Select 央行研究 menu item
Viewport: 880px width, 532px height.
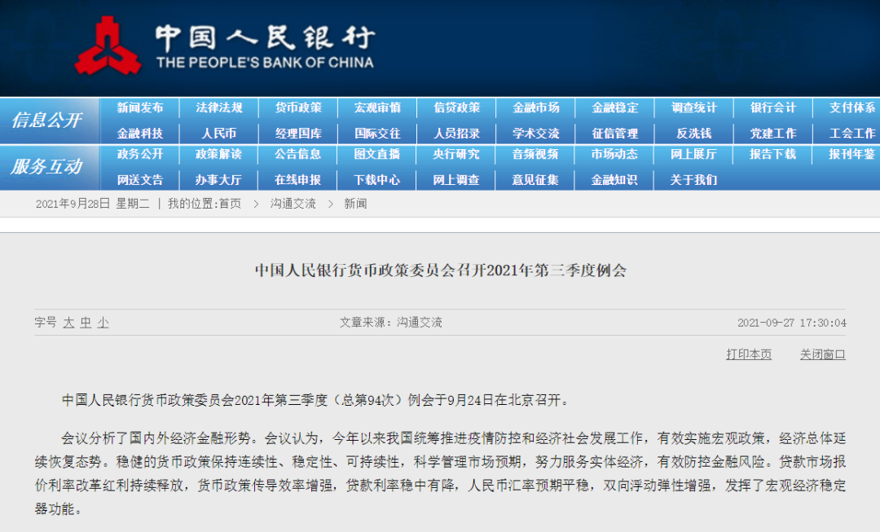(455, 154)
